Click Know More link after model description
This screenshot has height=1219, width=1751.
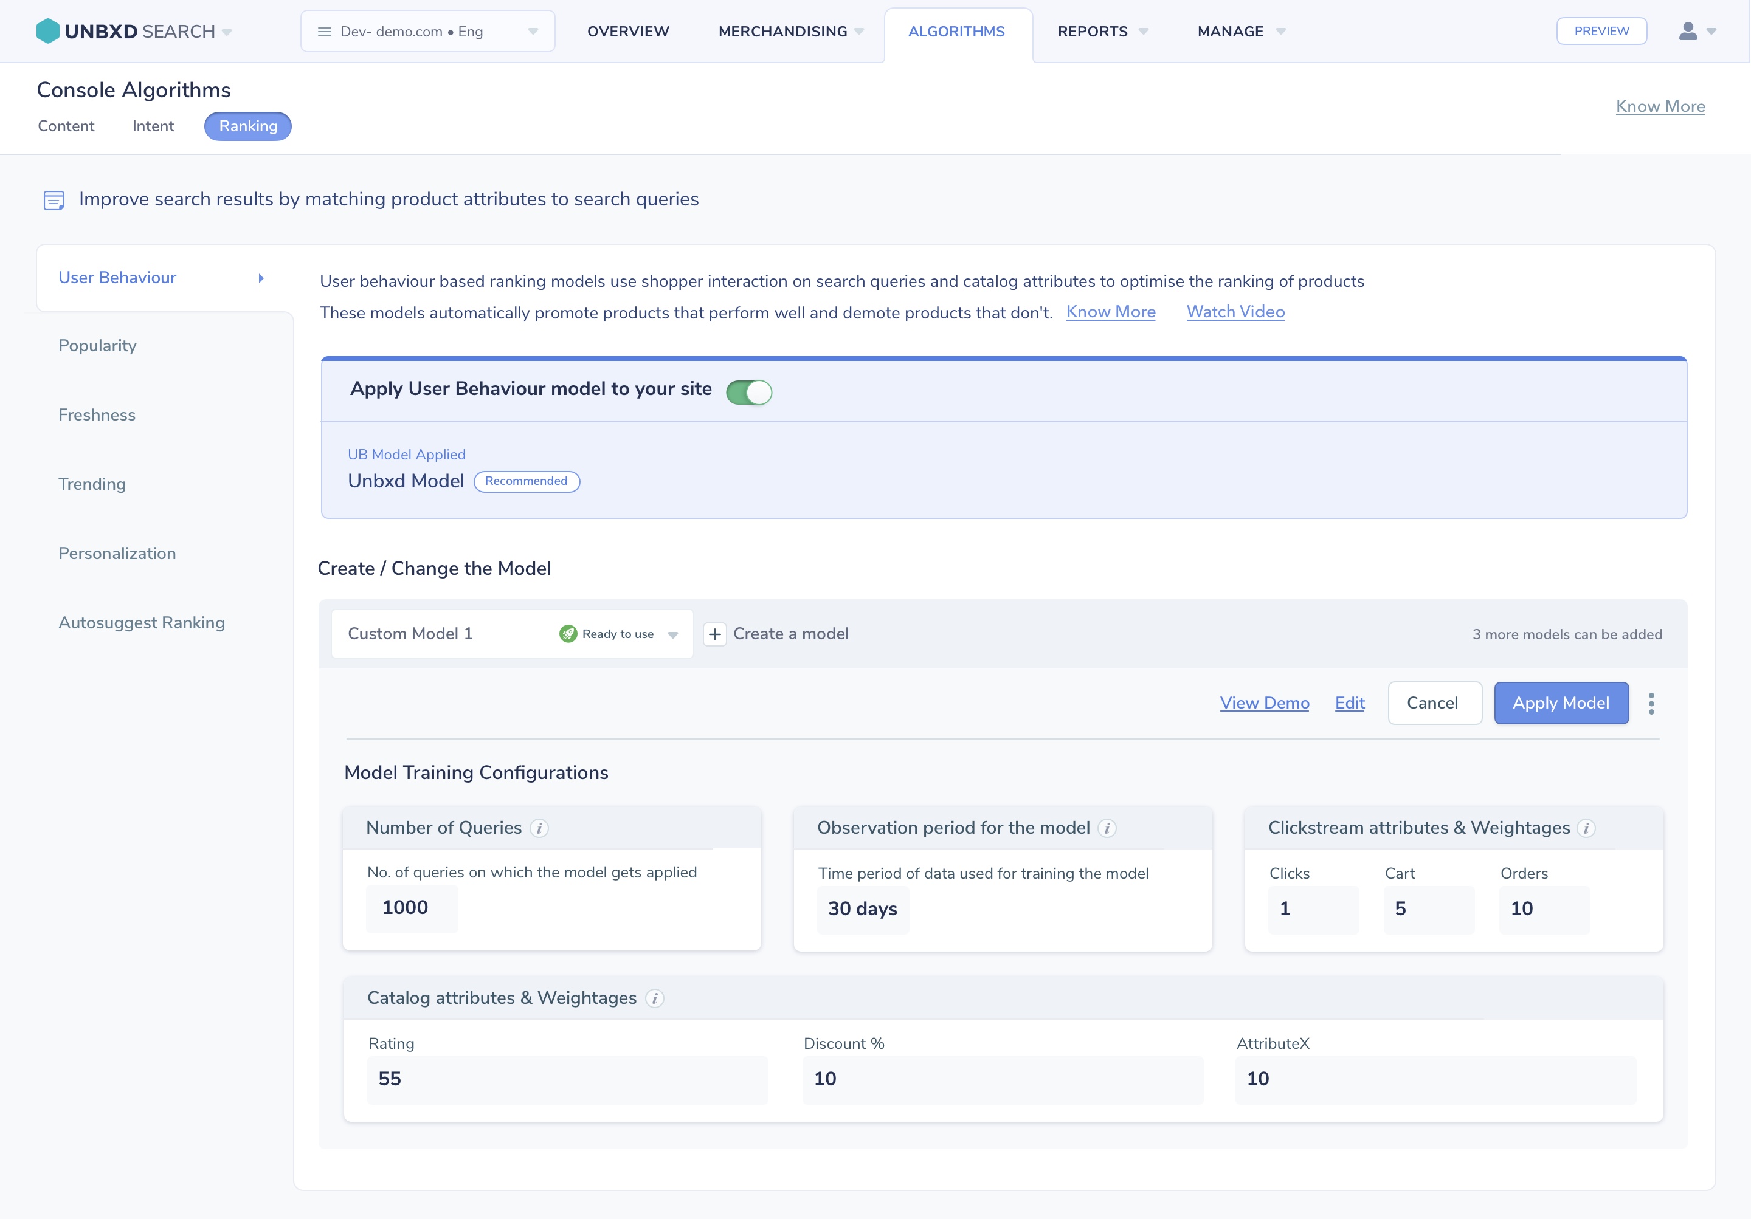pos(1110,312)
